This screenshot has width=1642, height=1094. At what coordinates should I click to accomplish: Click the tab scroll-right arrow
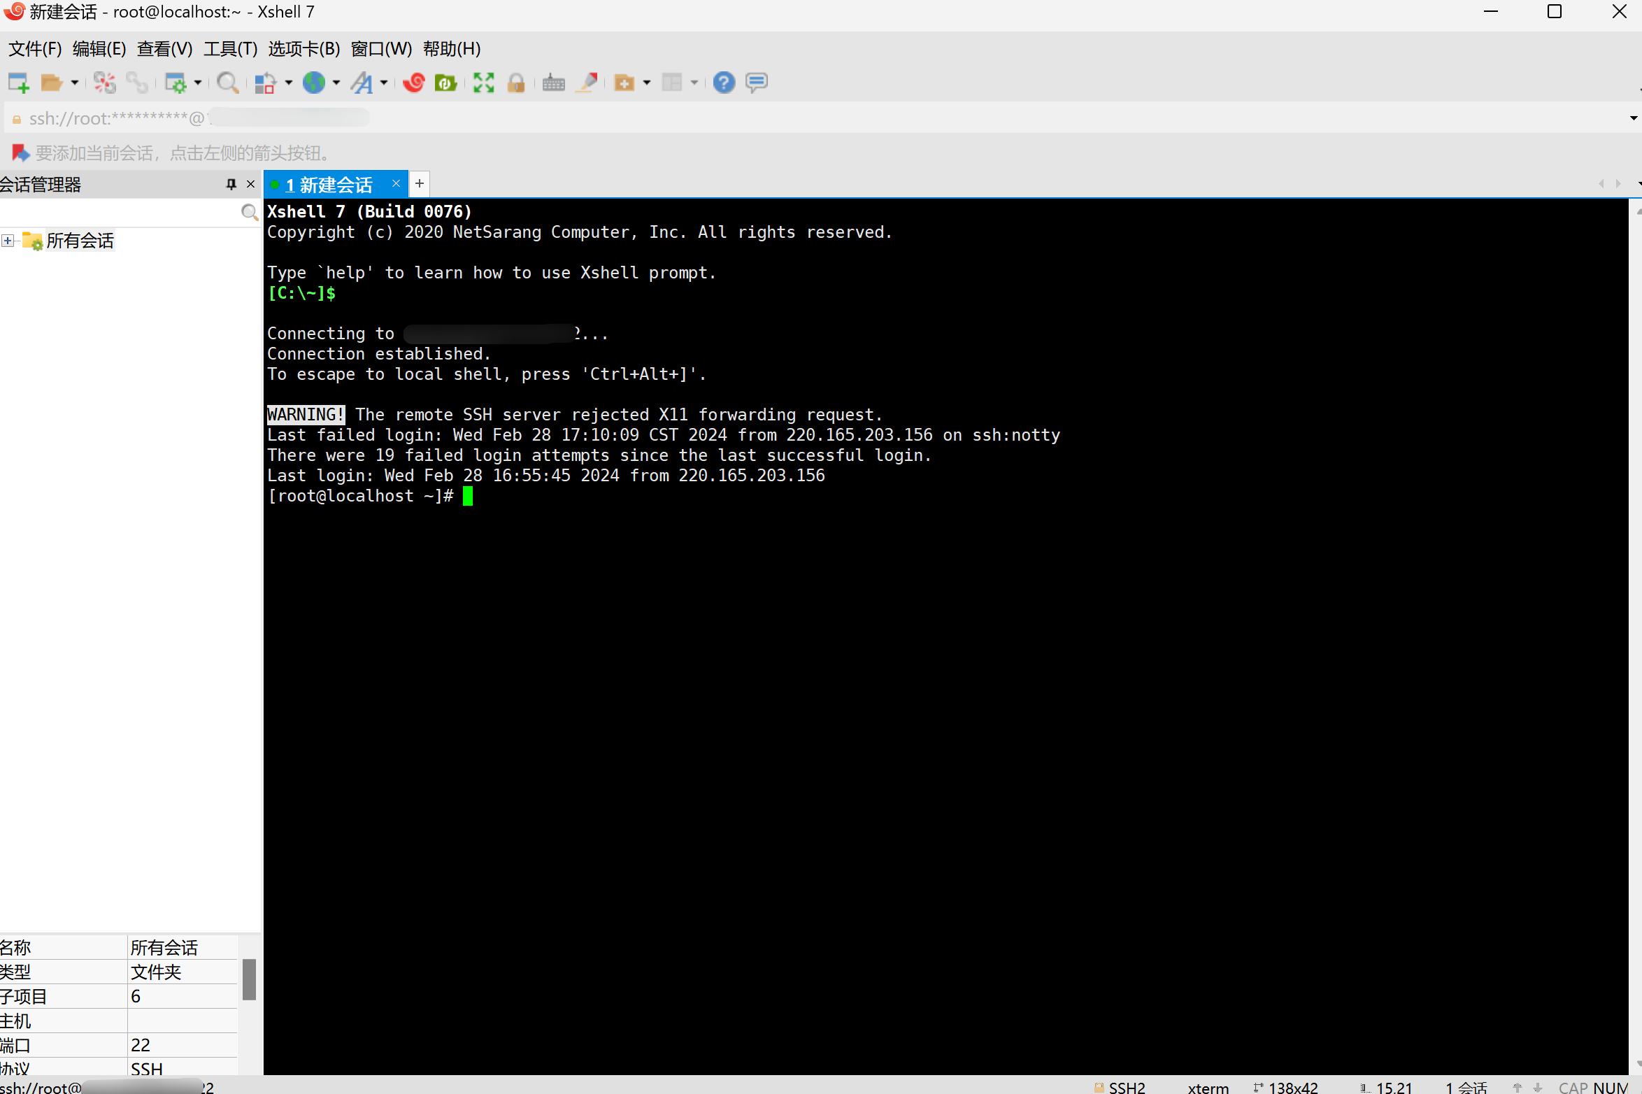coord(1618,184)
